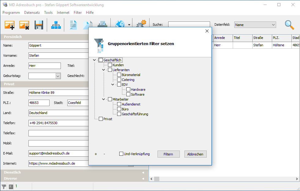Image resolution: width=300 pixels, height=191 pixels.
Task: Click the Suche input field
Action: (189, 25)
